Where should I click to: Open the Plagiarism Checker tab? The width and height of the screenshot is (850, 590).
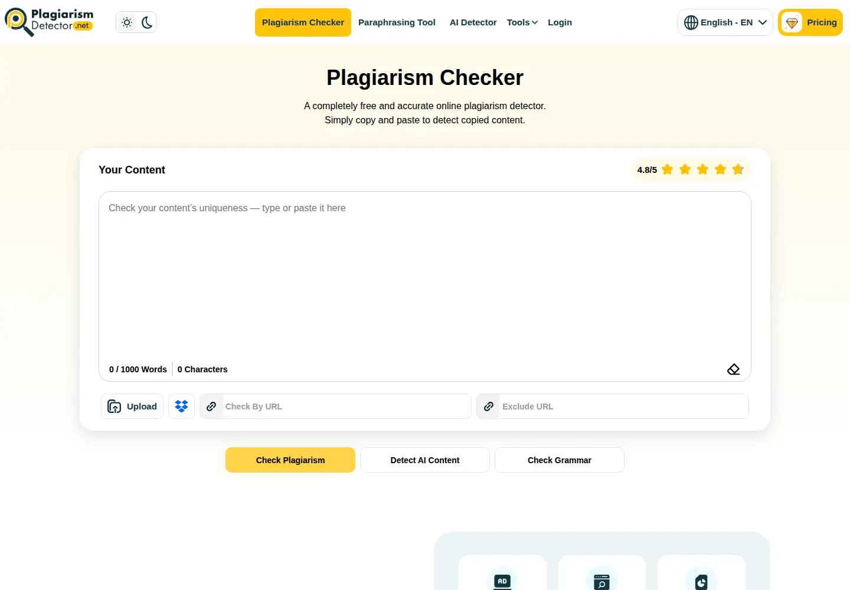tap(303, 22)
